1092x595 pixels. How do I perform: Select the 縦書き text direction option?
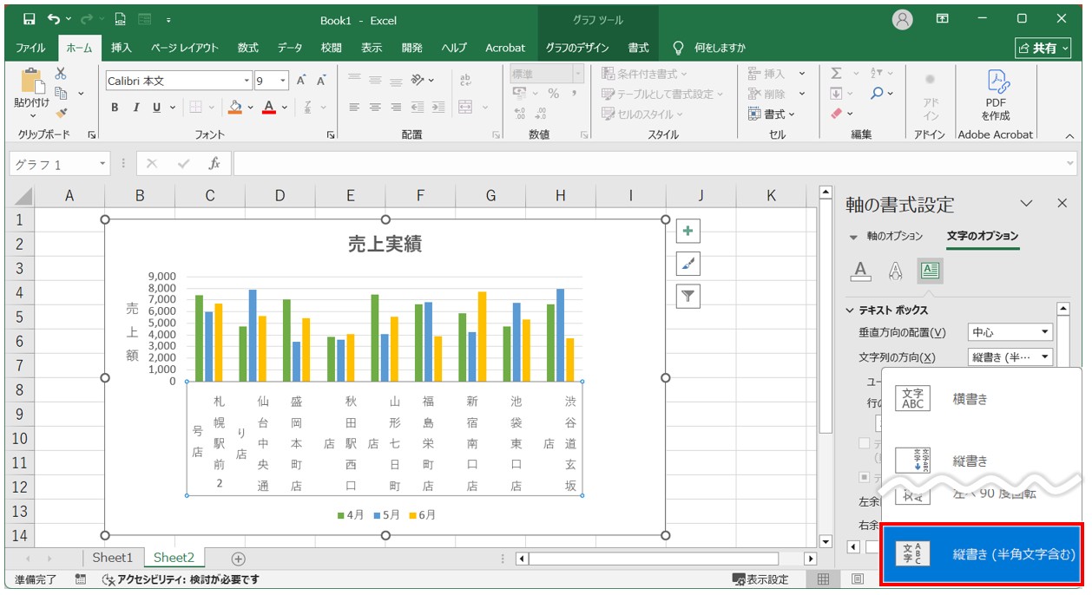pos(982,461)
